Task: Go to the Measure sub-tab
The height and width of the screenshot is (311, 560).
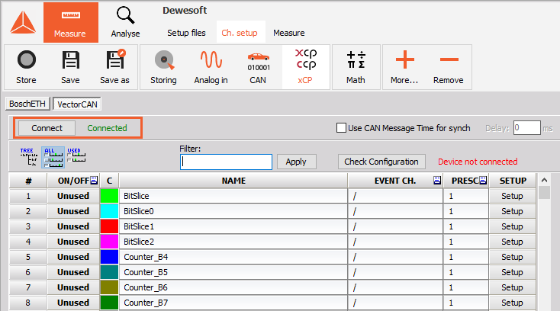Action: pos(289,33)
